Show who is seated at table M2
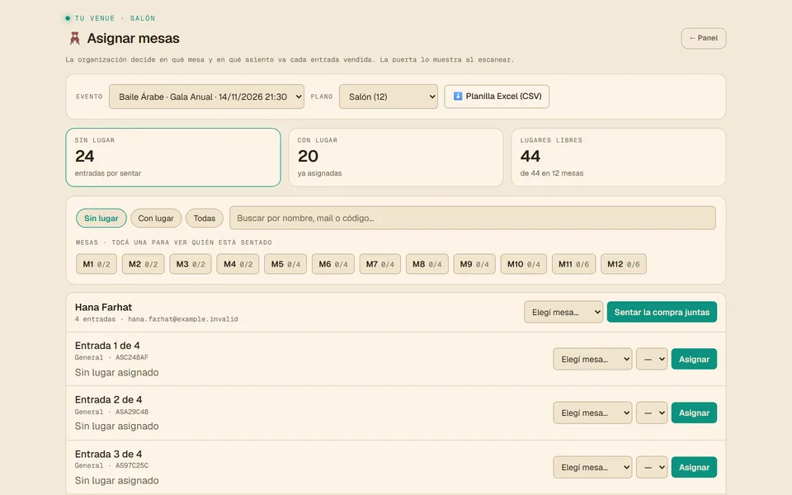The width and height of the screenshot is (792, 495). tap(143, 264)
